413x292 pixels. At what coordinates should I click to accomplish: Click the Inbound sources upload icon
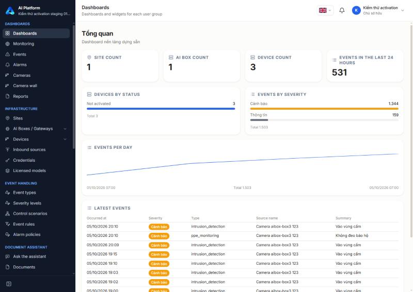(8, 149)
